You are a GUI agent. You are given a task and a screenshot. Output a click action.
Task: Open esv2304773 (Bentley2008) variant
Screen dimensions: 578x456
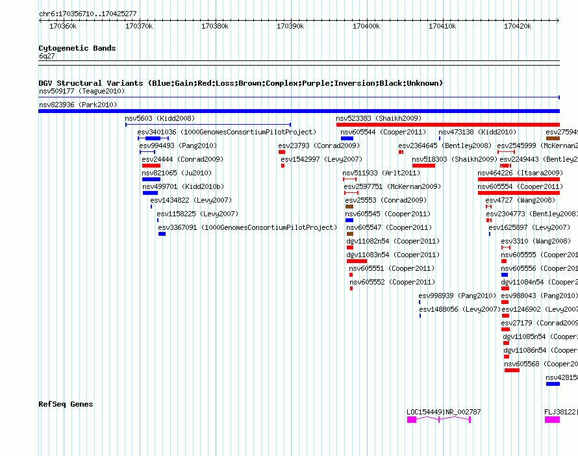click(489, 220)
